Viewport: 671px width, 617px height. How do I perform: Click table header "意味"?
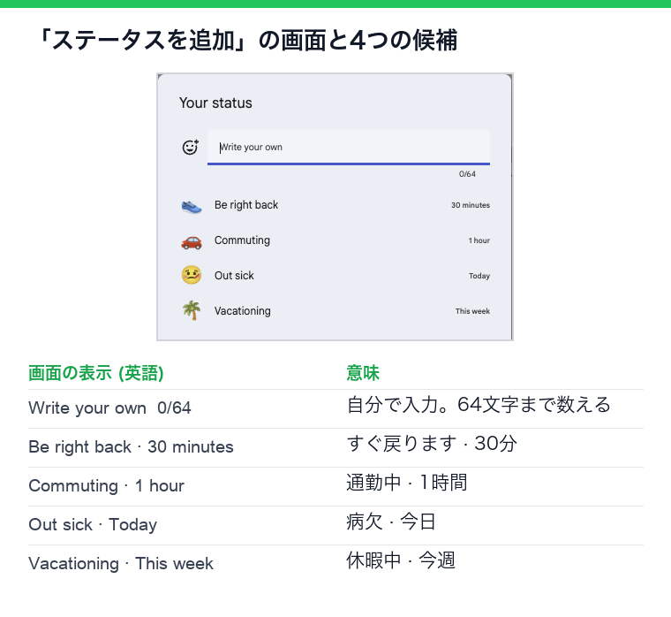point(363,373)
